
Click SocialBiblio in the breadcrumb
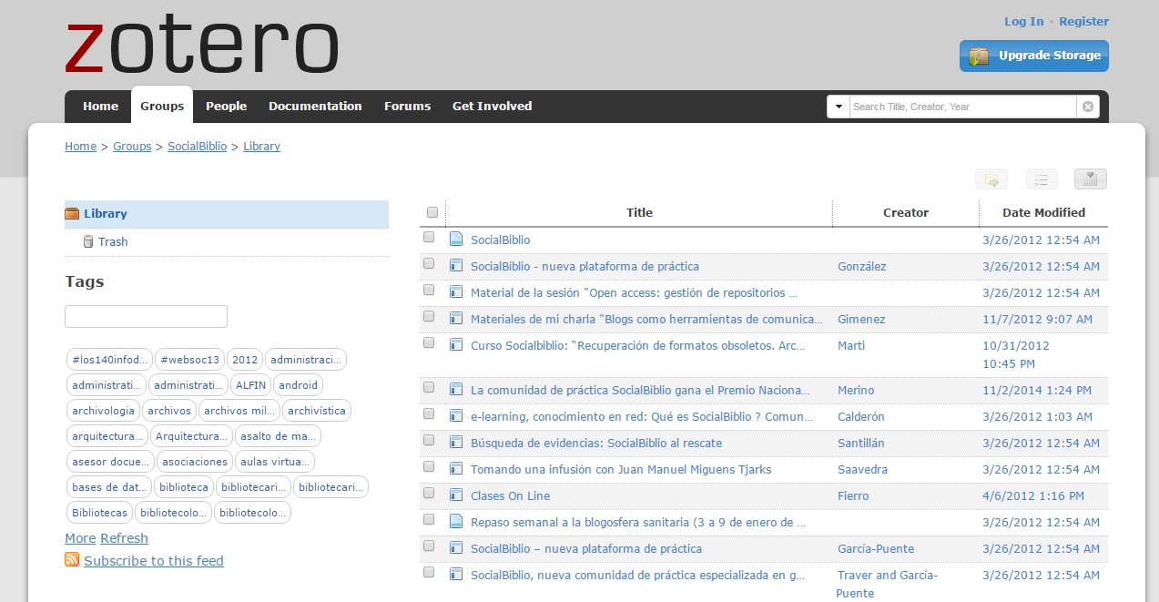point(197,147)
